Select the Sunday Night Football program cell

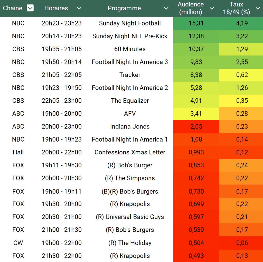(x=130, y=23)
